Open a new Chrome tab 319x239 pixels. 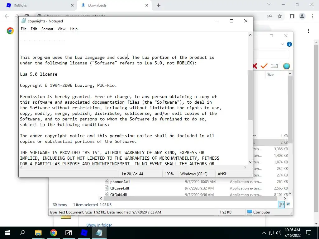click(x=159, y=5)
